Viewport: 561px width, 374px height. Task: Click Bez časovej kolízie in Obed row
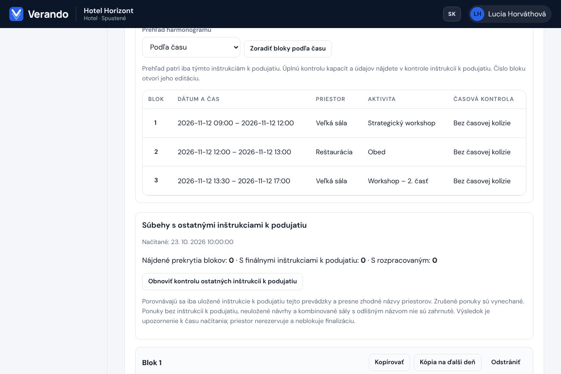tap(482, 152)
